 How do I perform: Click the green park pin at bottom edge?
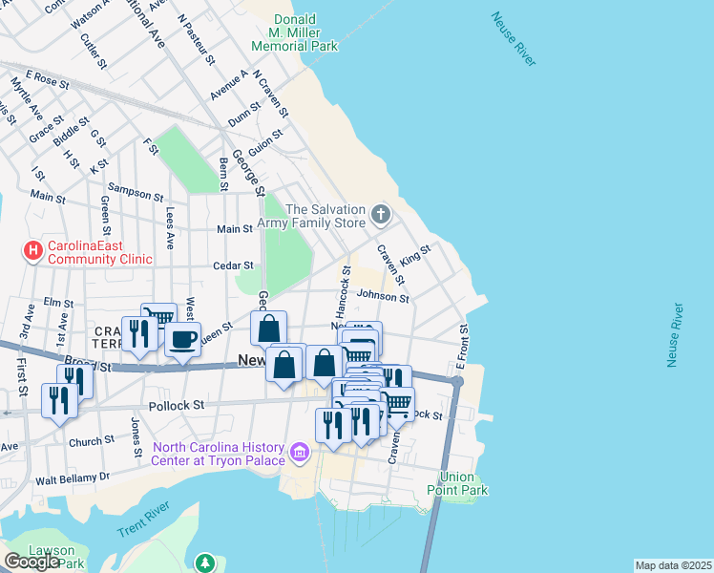click(x=204, y=563)
